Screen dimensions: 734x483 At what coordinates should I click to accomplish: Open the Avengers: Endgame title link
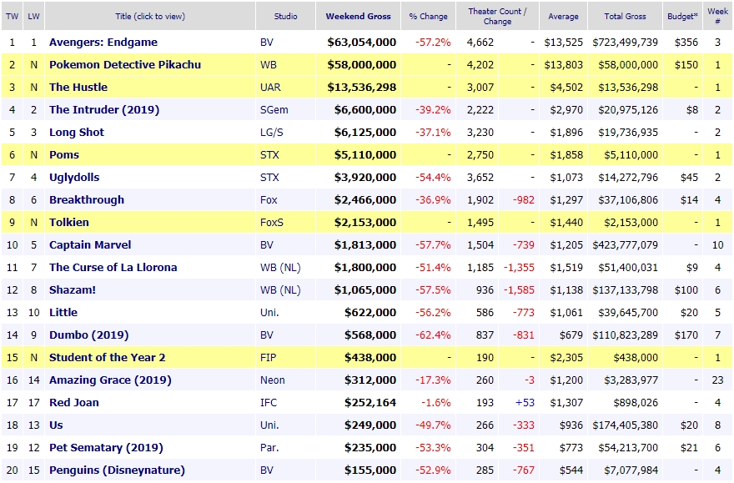[103, 42]
